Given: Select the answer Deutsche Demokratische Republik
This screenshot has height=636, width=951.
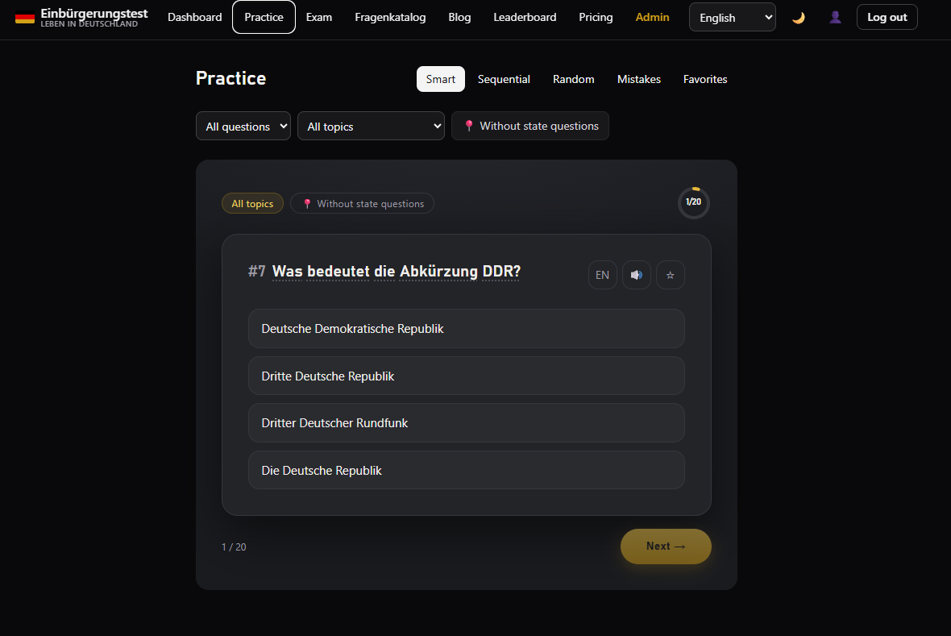Looking at the screenshot, I should click(467, 328).
